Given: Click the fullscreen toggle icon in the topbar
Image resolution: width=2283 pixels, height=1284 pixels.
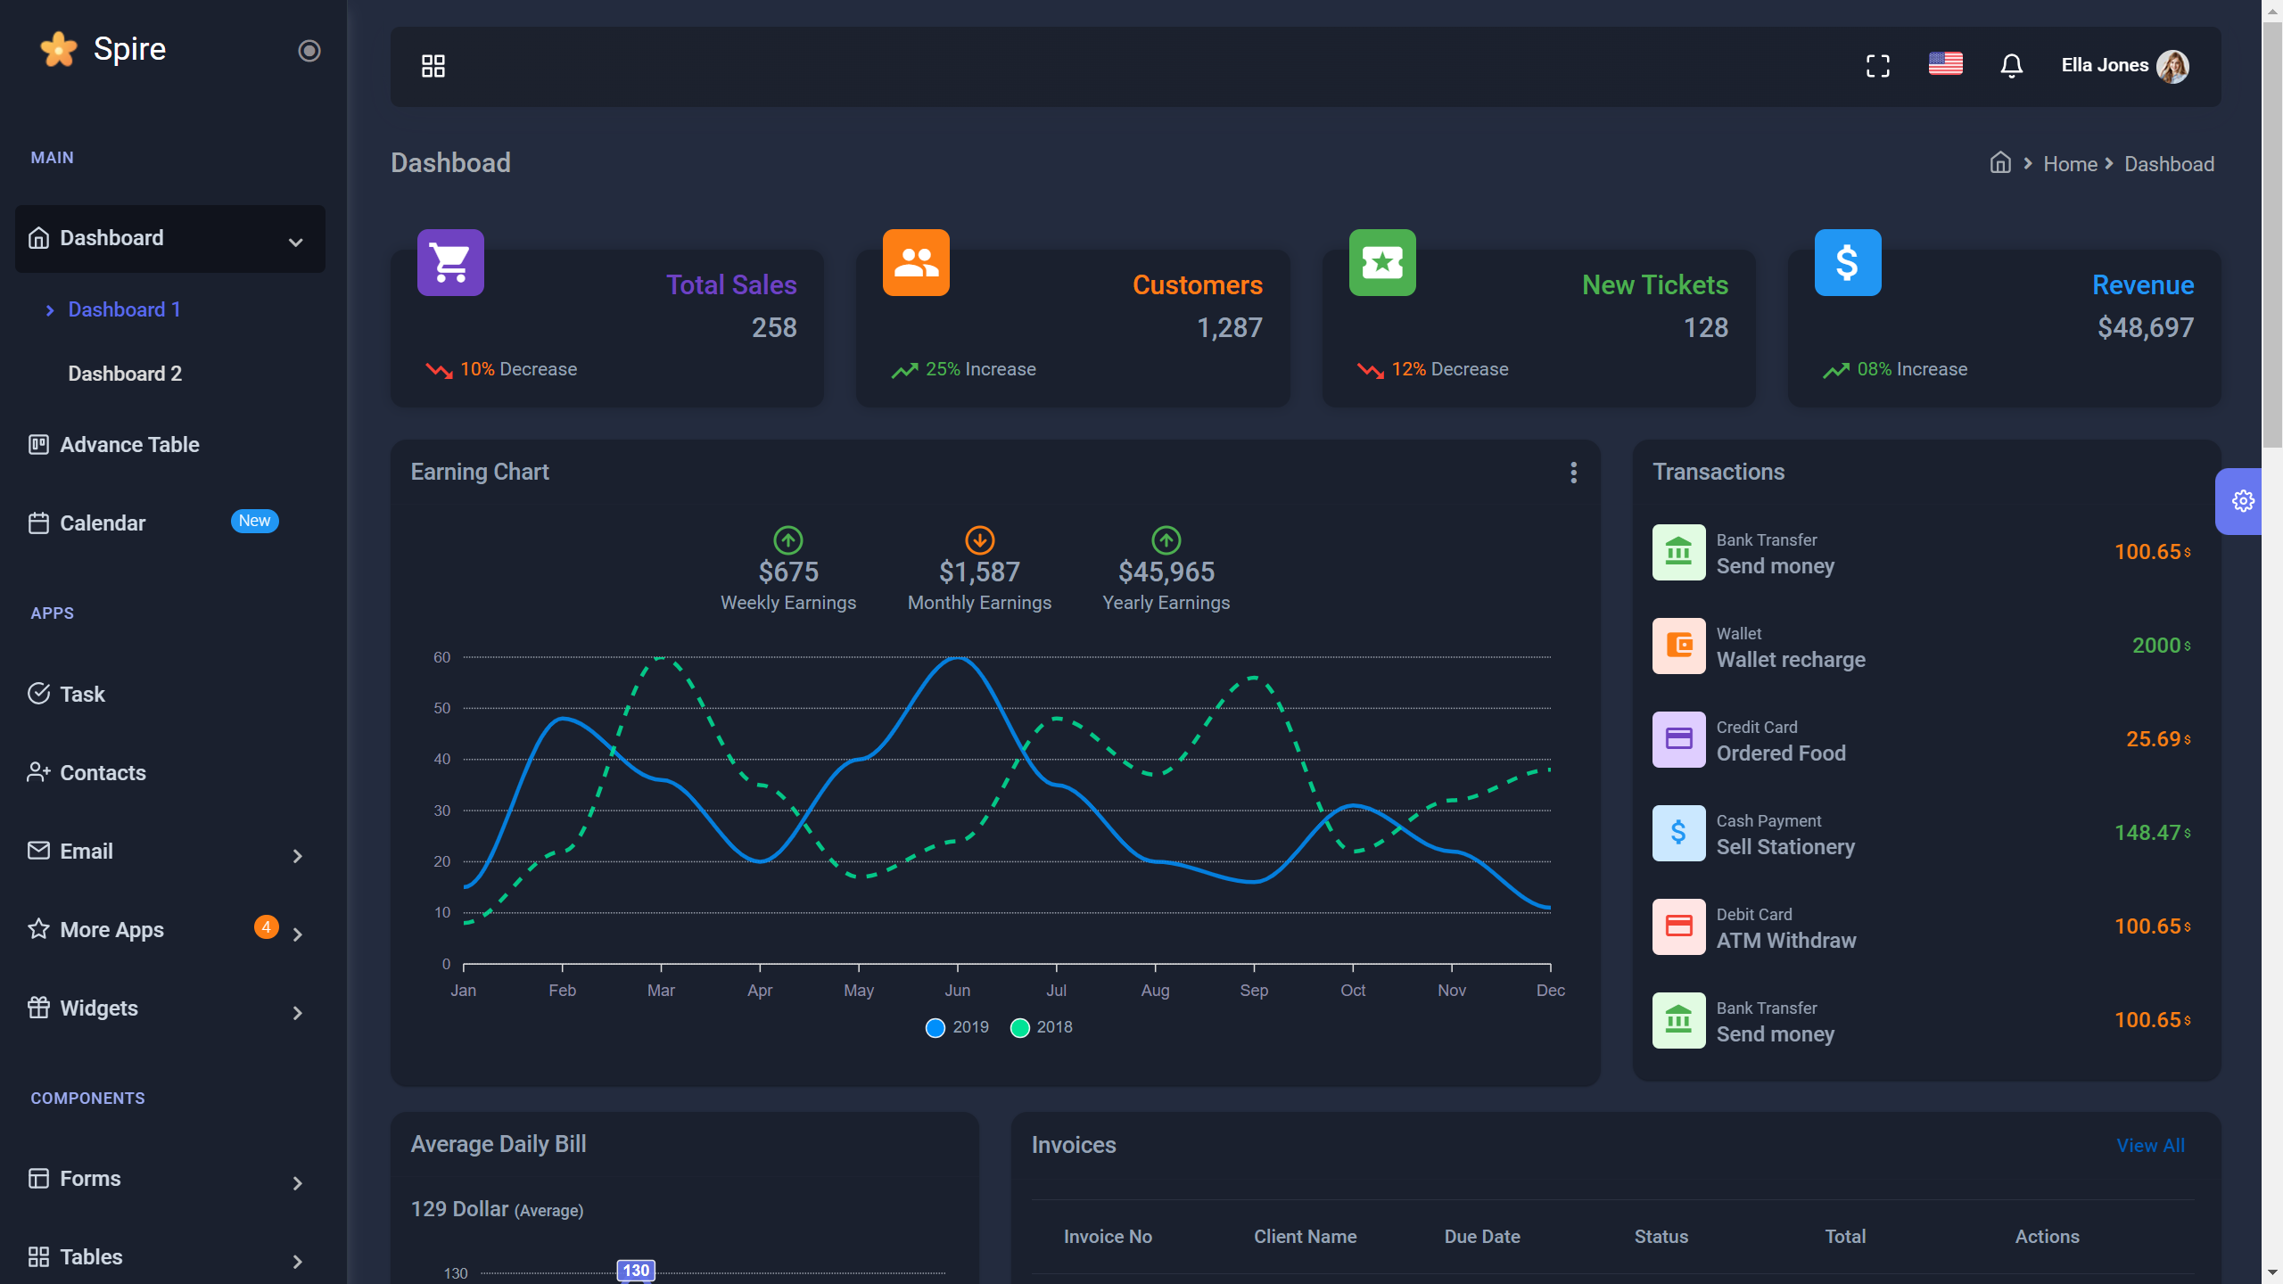Looking at the screenshot, I should (x=1878, y=65).
